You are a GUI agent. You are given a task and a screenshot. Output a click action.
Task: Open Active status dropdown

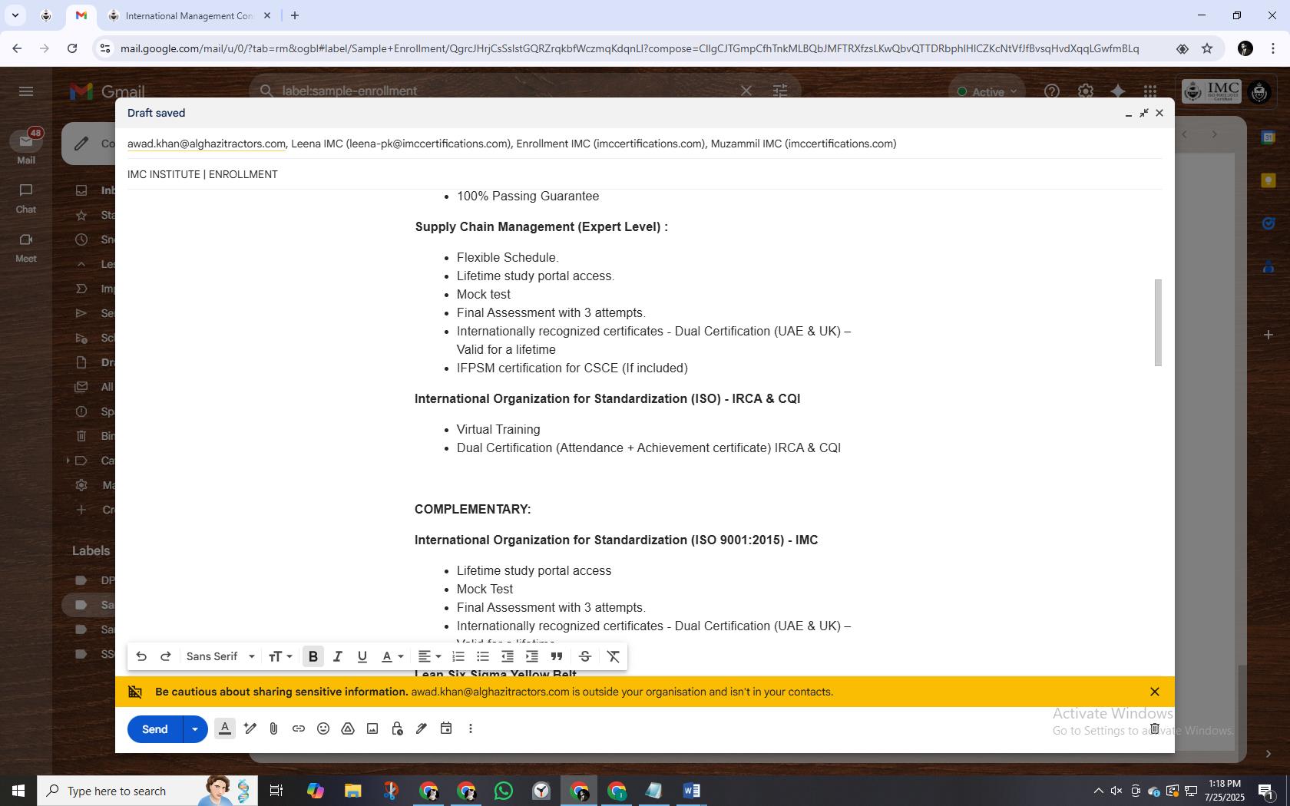987,91
